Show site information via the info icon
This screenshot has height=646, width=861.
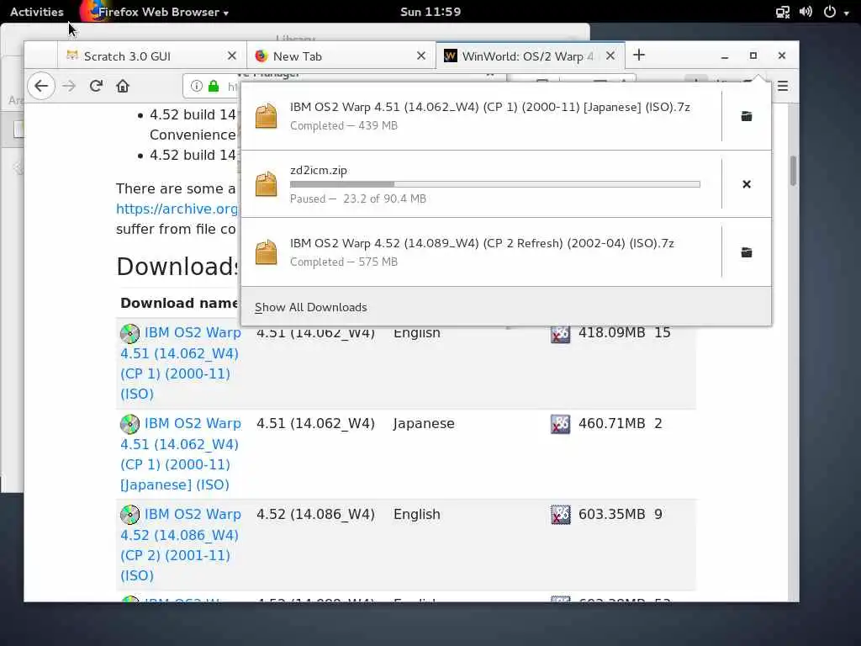pyautogui.click(x=196, y=87)
